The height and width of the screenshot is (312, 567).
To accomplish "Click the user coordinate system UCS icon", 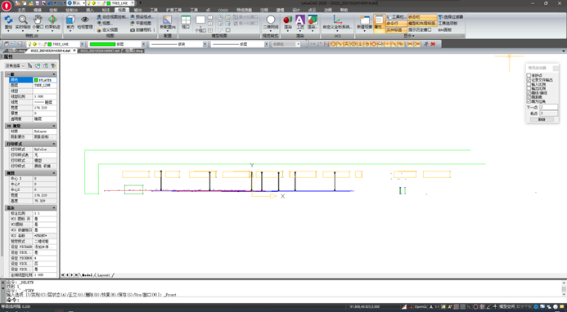I will pyautogui.click(x=337, y=20).
